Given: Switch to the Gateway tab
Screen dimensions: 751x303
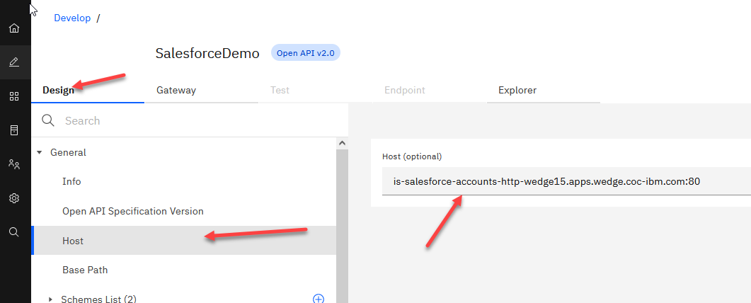Looking at the screenshot, I should point(176,90).
